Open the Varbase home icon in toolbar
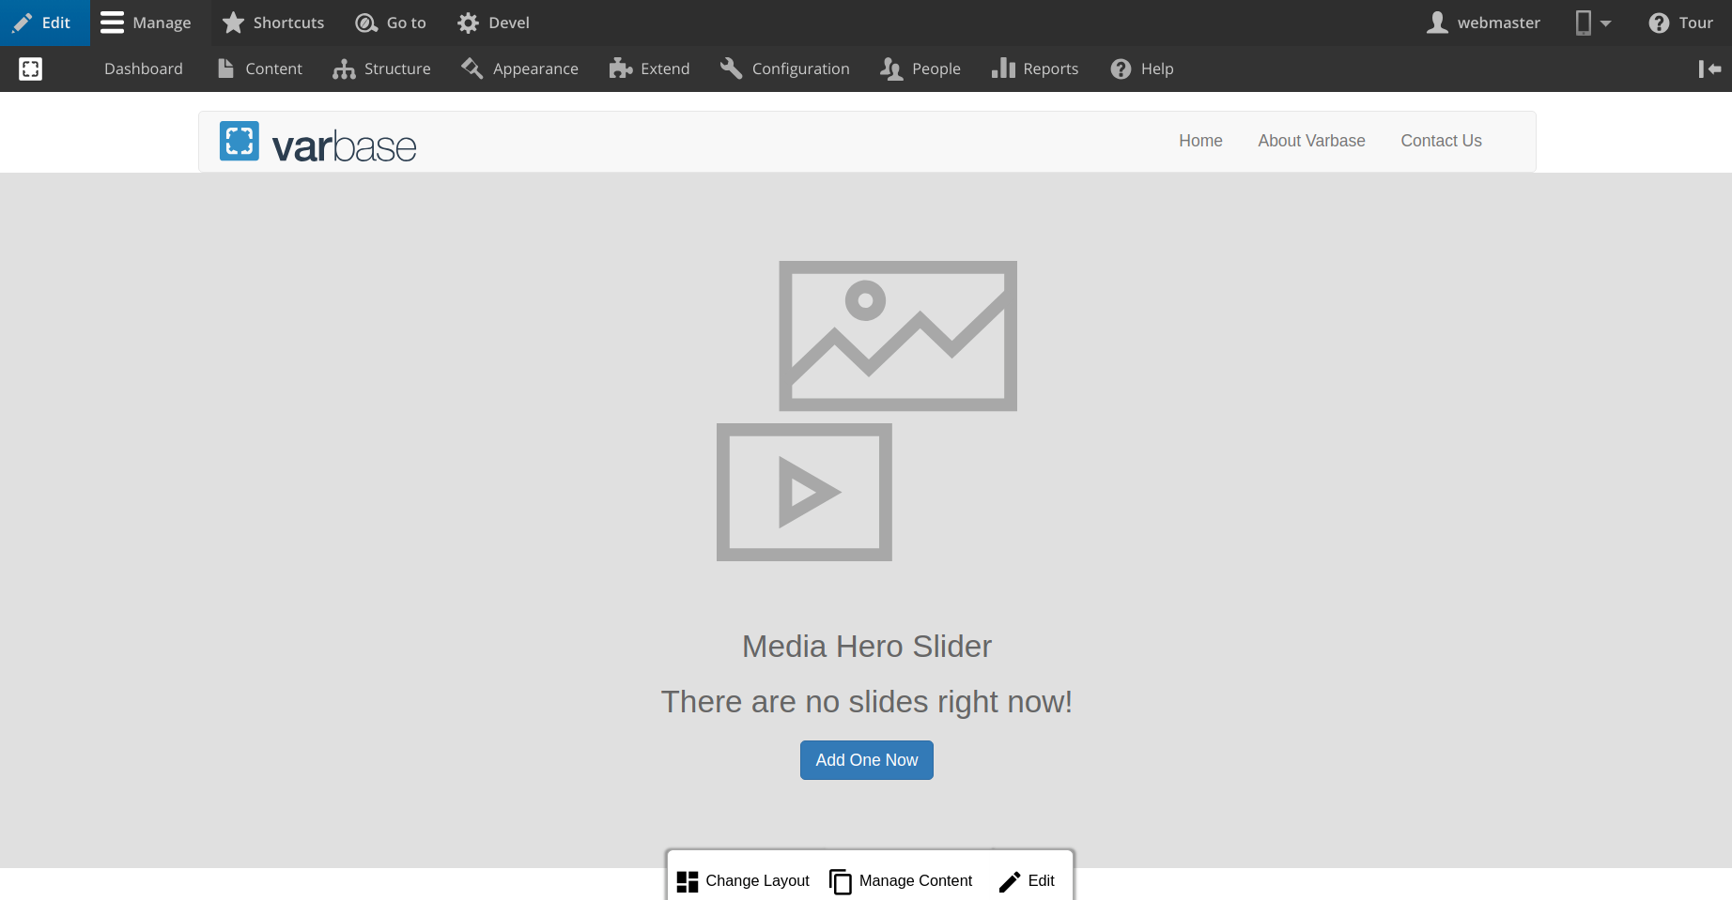This screenshot has width=1732, height=900. click(31, 68)
